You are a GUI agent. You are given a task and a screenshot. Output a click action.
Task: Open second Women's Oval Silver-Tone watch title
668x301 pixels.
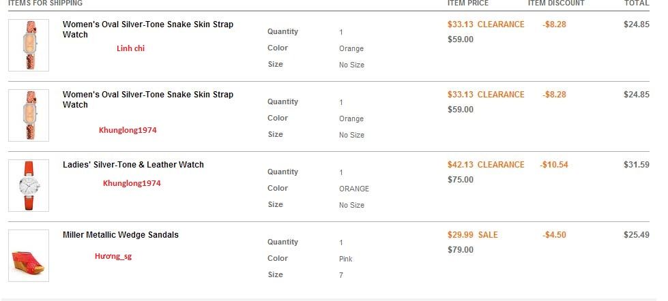[148, 99]
